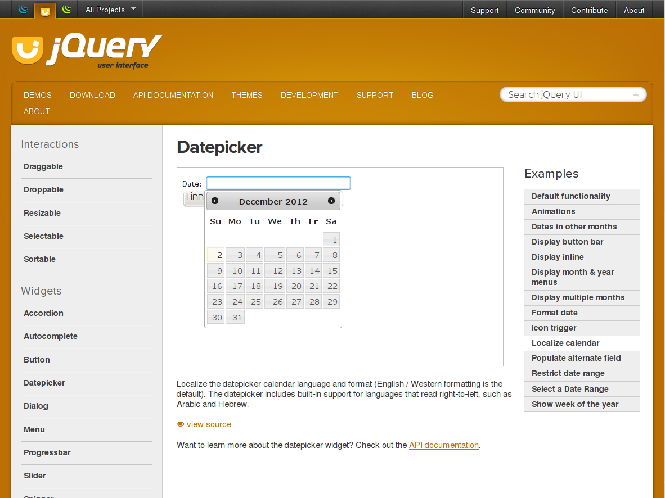Open the THEMES menu item
This screenshot has width=665, height=498.
click(247, 96)
